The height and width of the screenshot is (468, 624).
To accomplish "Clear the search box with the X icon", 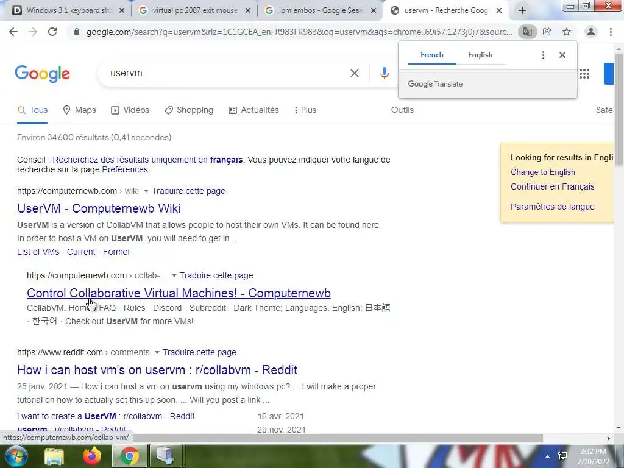I will [x=355, y=73].
